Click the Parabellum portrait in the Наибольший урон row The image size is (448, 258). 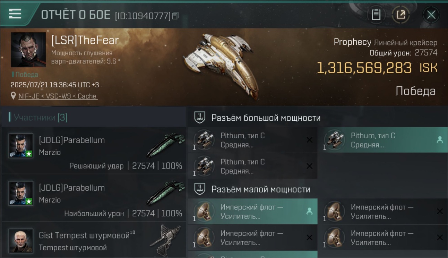coord(21,193)
